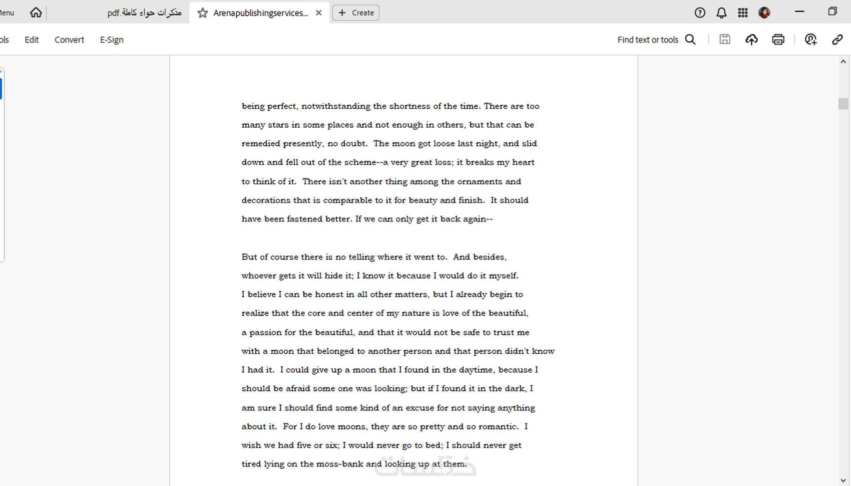Open the Convert toolbar menu
851x486 pixels.
pos(69,40)
